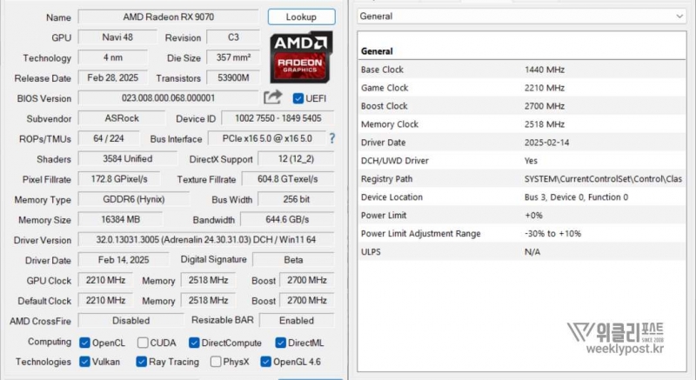The width and height of the screenshot is (696, 380).
Task: Select the Registry Path row
Action: click(x=522, y=178)
